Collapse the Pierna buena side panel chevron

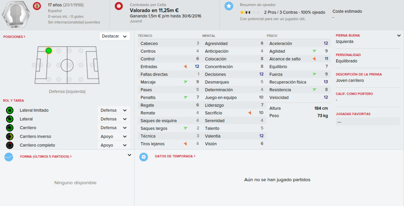point(399,36)
